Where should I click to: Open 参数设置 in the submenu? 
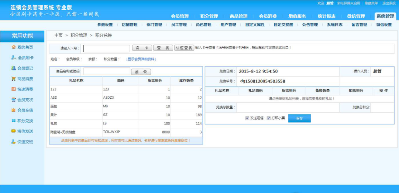point(105,25)
